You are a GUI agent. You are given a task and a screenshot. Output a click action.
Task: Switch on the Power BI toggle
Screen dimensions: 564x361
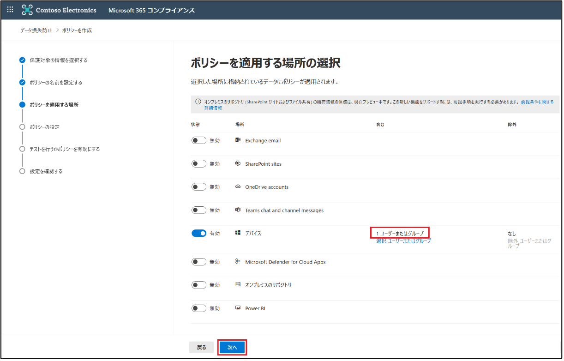tap(199, 308)
